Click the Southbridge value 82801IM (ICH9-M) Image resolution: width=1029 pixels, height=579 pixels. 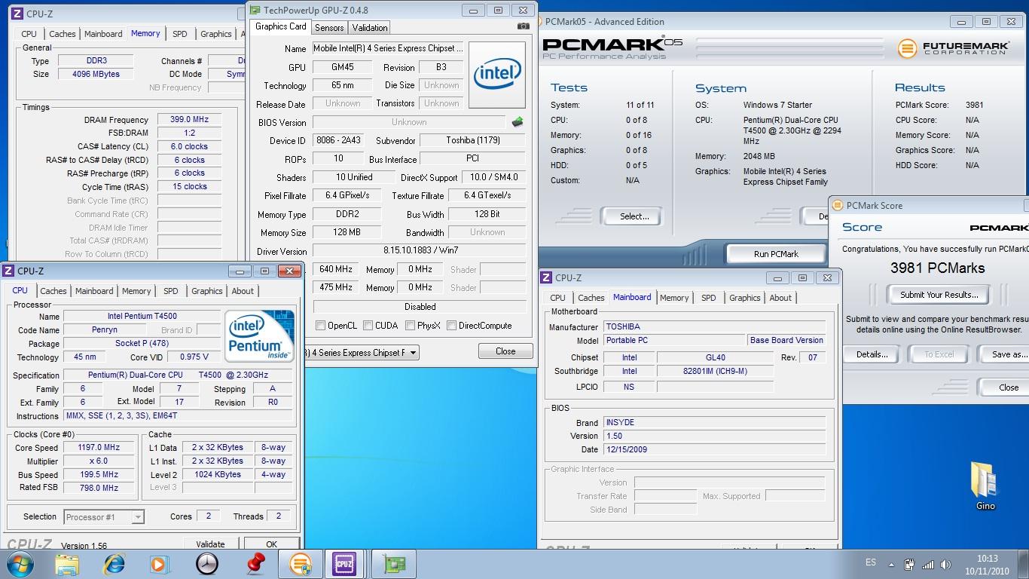click(x=715, y=371)
